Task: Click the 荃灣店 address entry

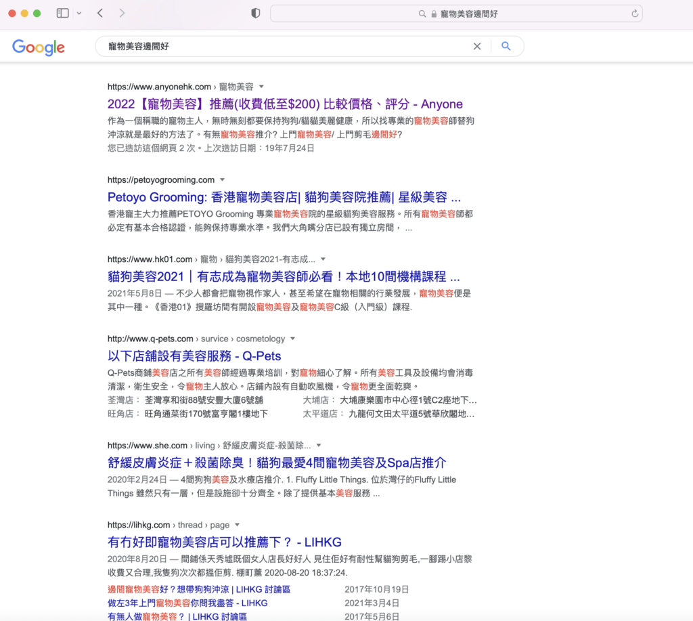Action: (x=185, y=400)
